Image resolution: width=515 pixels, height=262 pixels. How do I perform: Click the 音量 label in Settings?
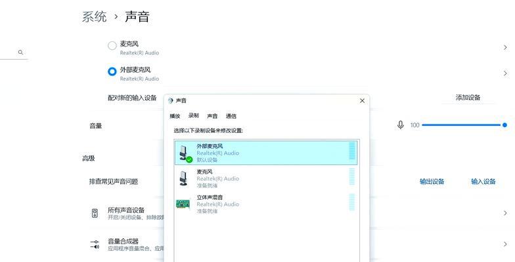pyautogui.click(x=96, y=126)
